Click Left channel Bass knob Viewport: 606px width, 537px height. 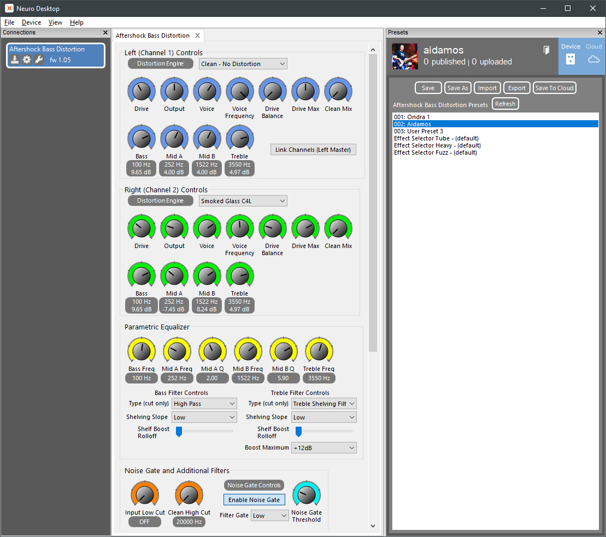click(142, 139)
